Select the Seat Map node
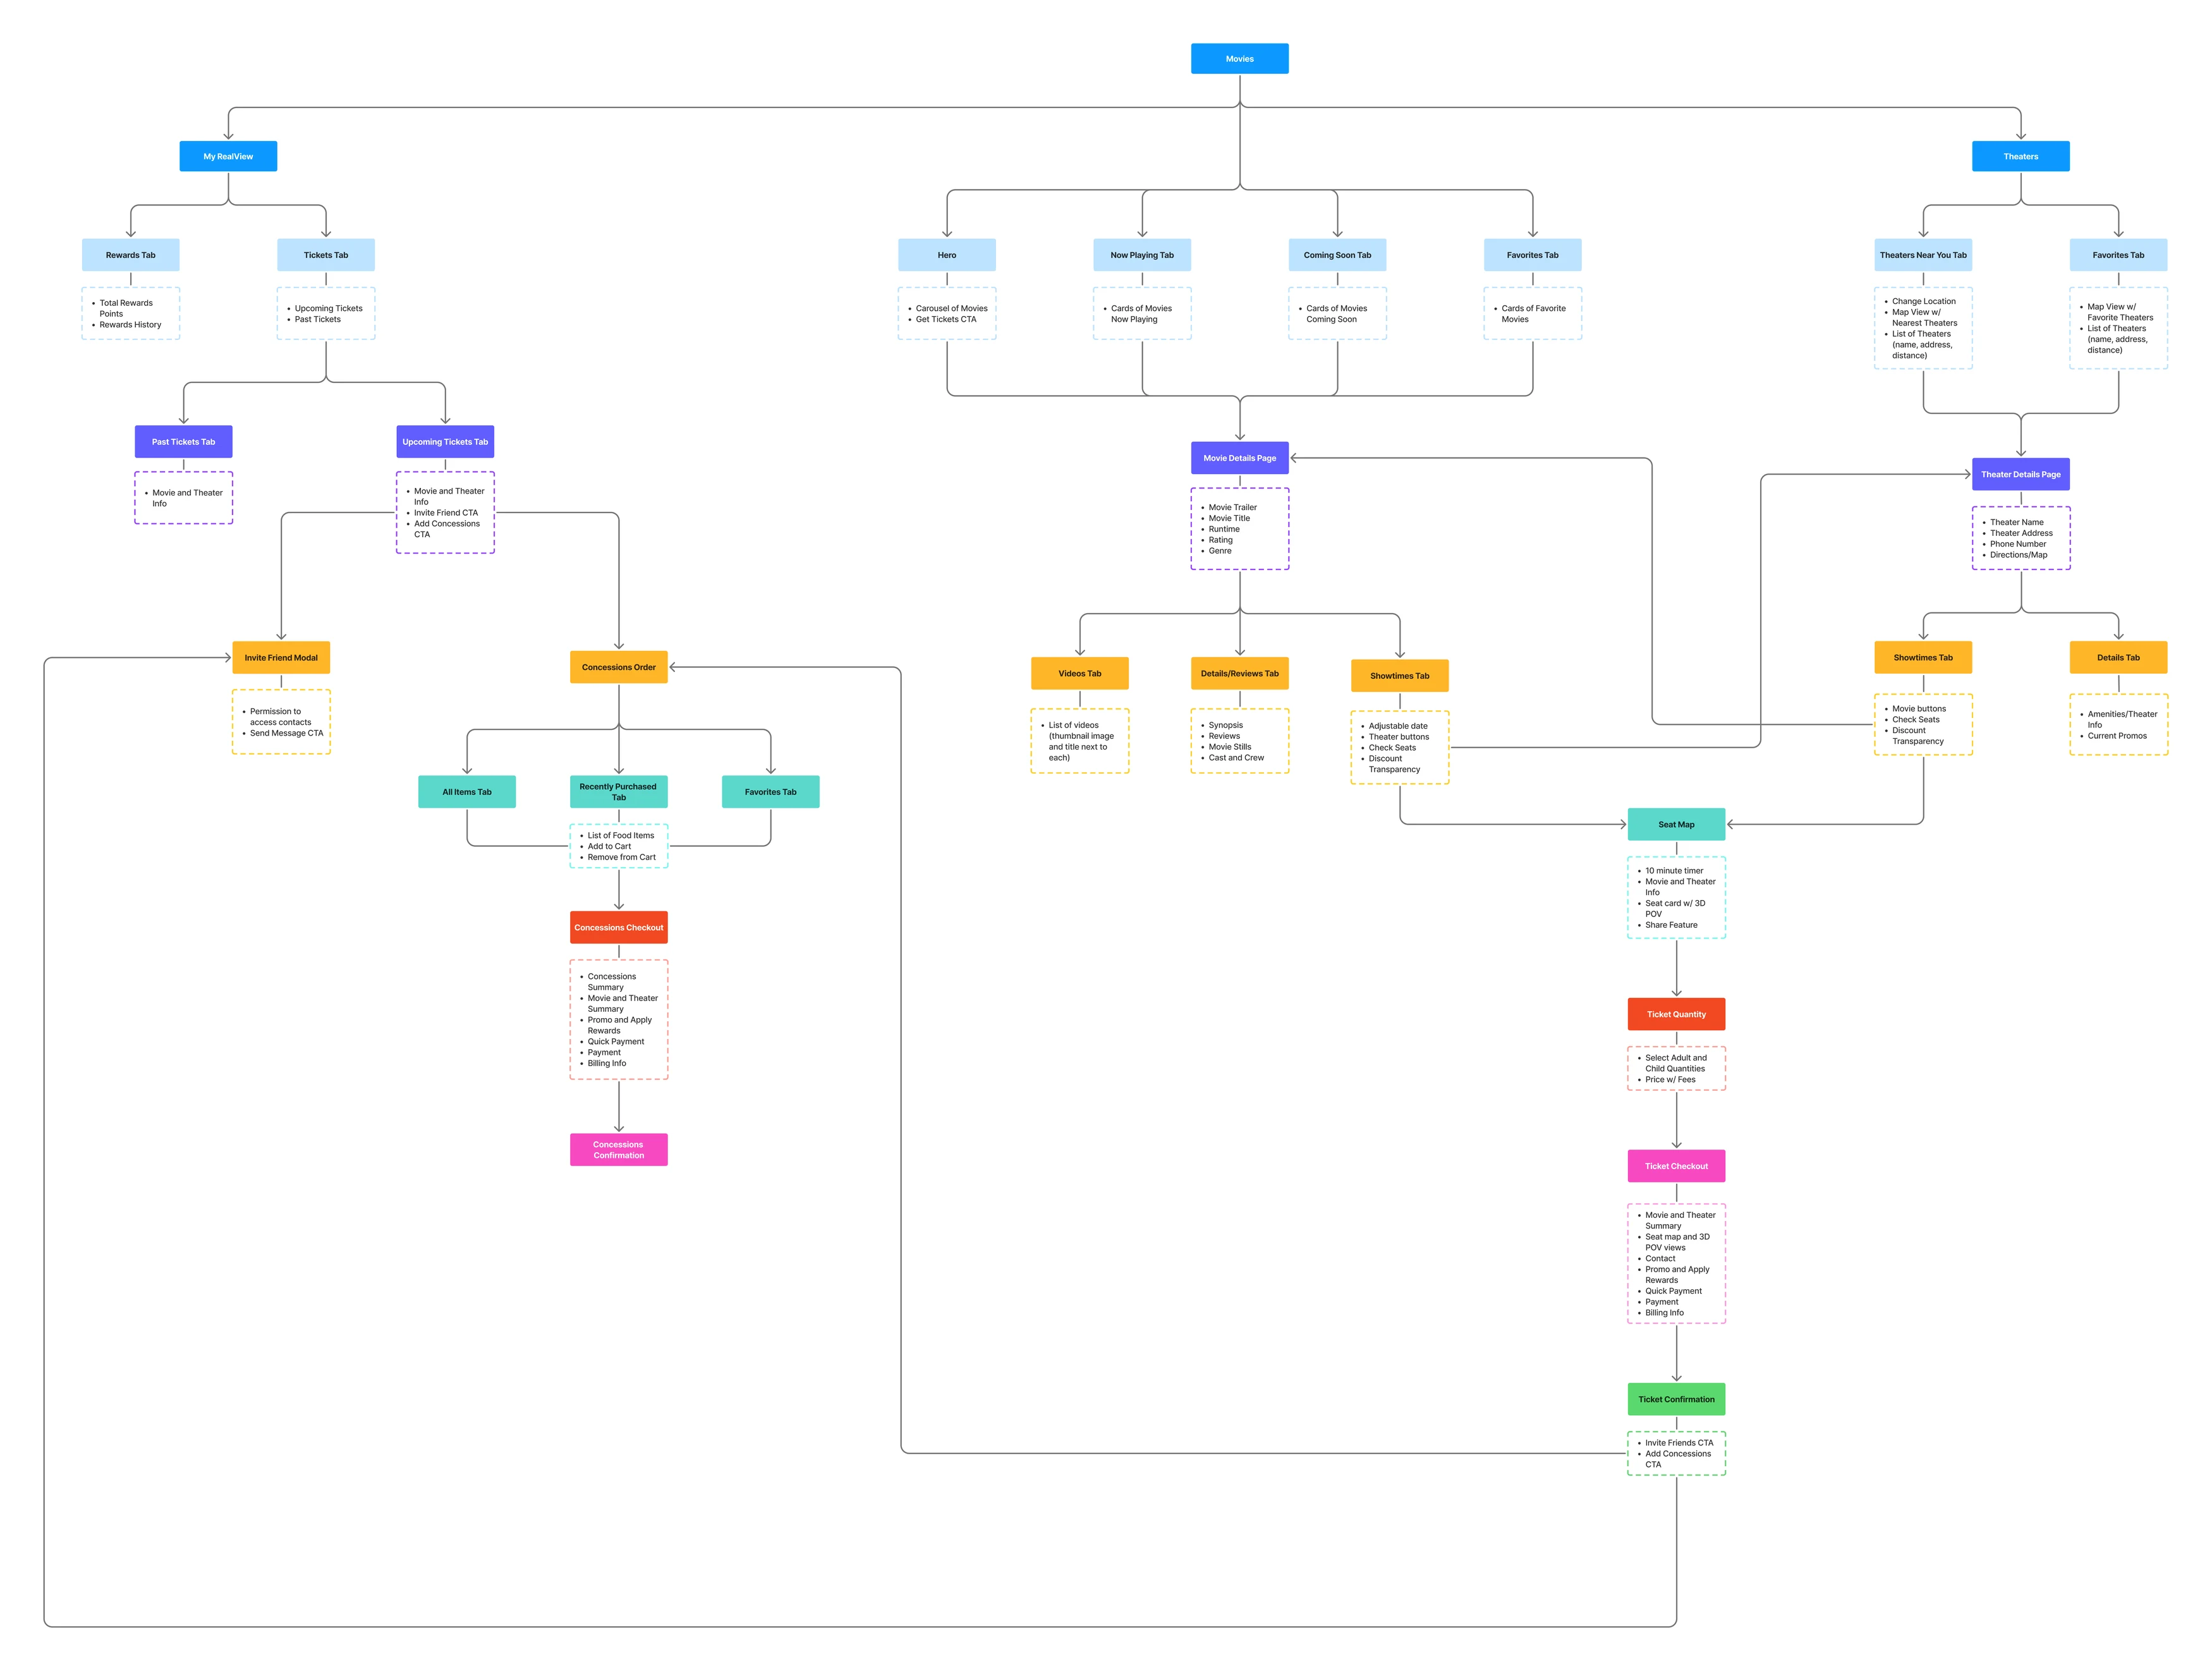This screenshot has height=1671, width=2212. pyautogui.click(x=1676, y=824)
